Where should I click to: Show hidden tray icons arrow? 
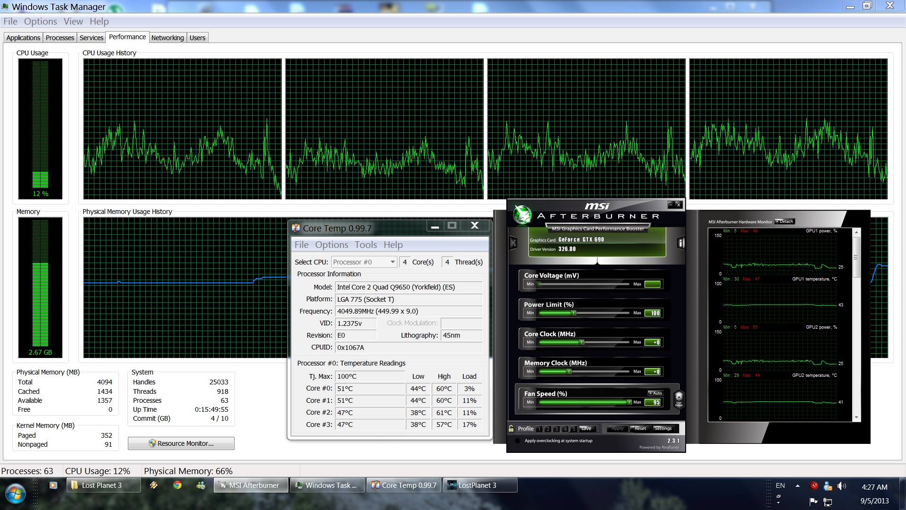797,486
